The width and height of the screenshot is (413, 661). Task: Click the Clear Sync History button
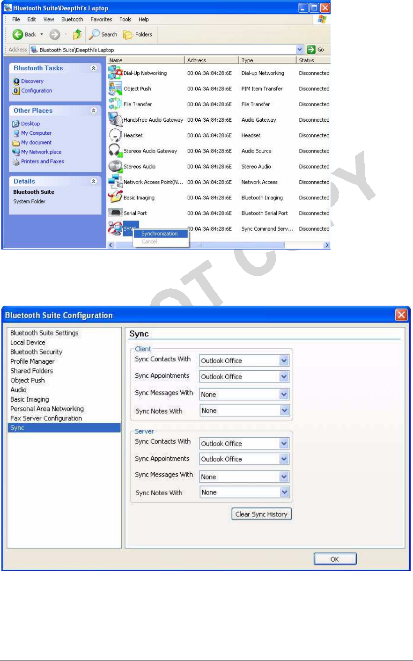coord(261,514)
